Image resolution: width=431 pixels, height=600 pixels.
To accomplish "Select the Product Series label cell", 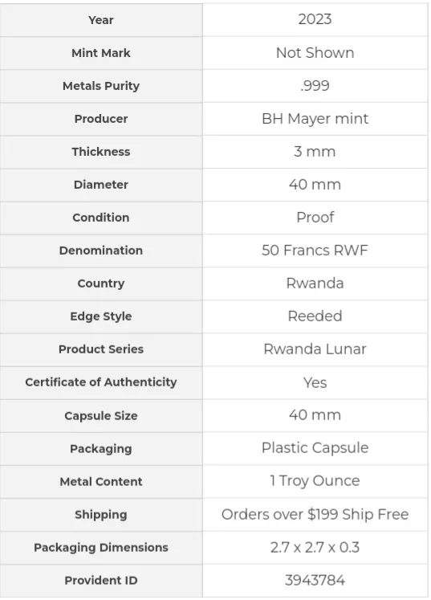I will tap(101, 349).
